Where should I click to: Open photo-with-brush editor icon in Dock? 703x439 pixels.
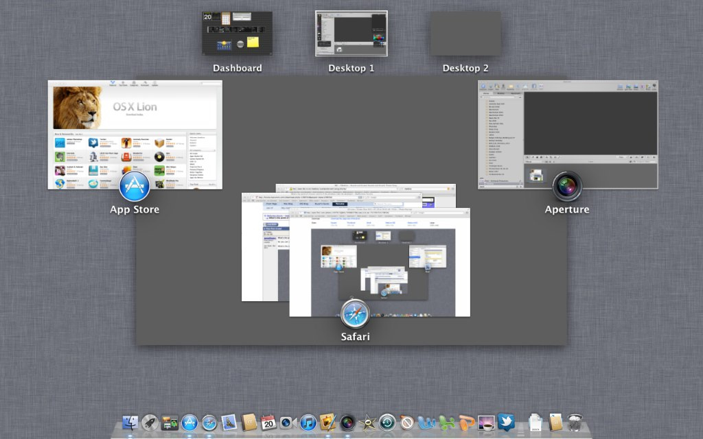[327, 423]
